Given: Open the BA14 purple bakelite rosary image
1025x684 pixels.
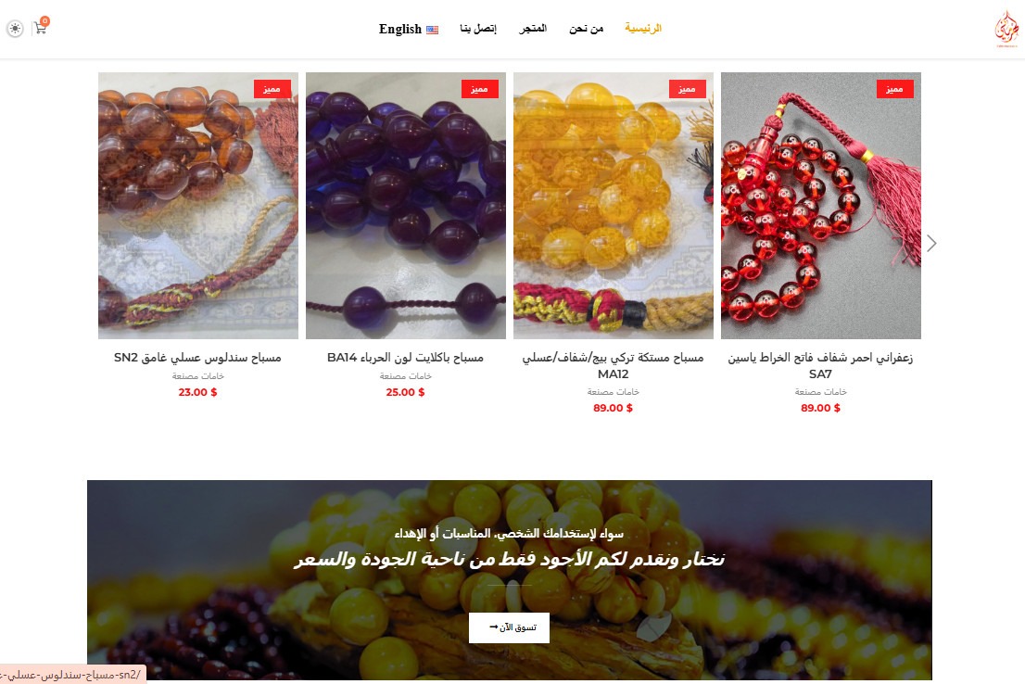Looking at the screenshot, I should (406, 206).
